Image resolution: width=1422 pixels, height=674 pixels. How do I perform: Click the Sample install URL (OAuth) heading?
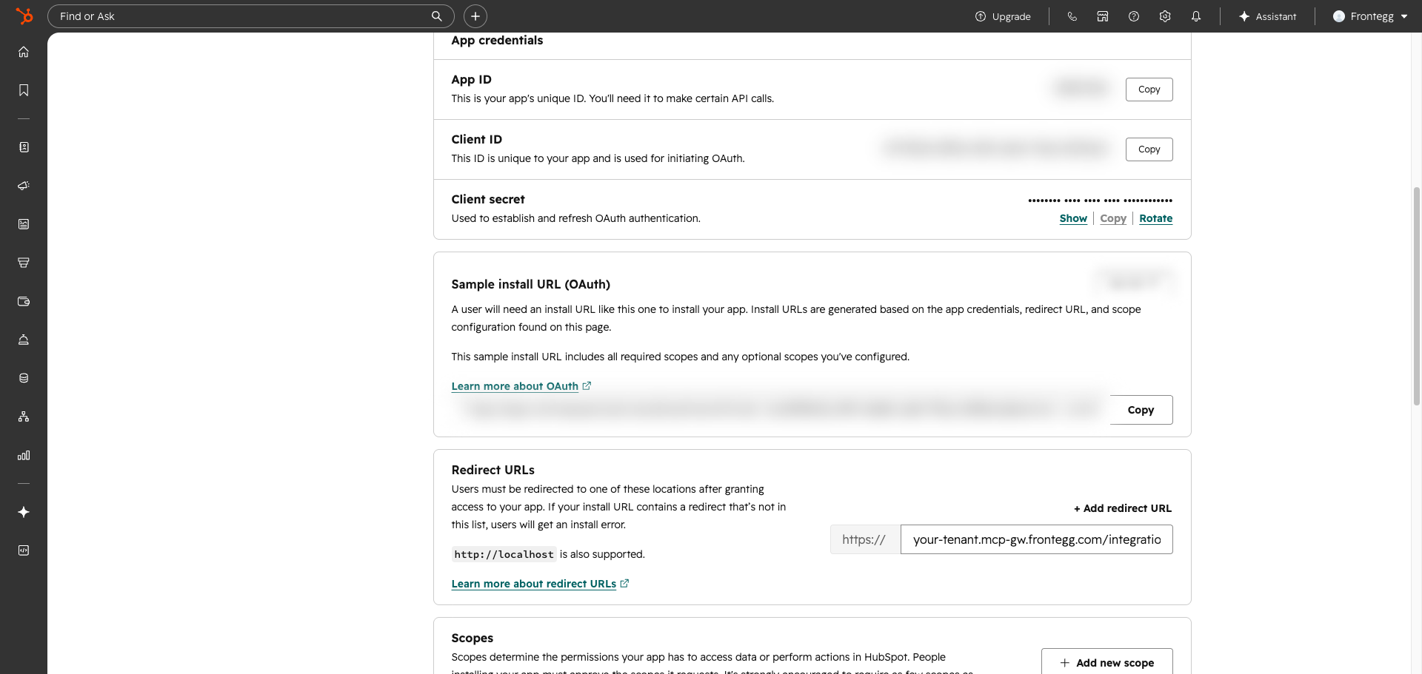pyautogui.click(x=530, y=284)
